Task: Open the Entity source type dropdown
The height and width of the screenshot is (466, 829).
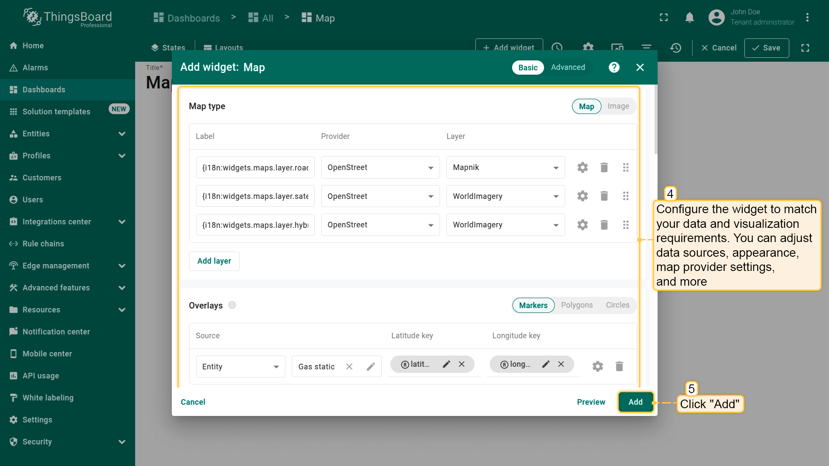Action: (240, 367)
